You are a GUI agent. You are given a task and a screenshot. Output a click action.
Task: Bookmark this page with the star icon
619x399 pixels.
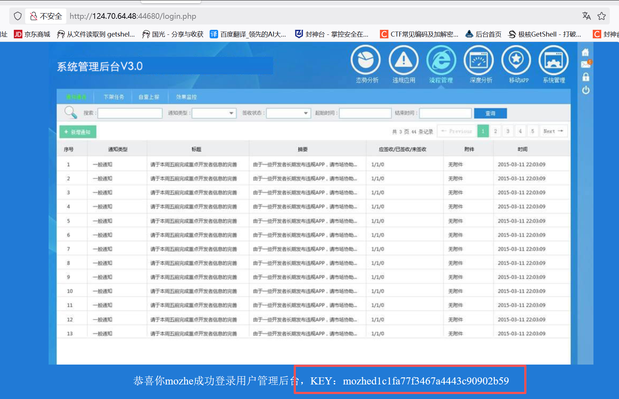click(x=602, y=16)
